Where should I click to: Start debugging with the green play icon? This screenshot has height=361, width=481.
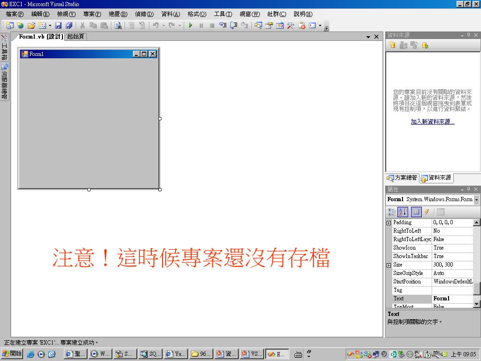tap(191, 25)
